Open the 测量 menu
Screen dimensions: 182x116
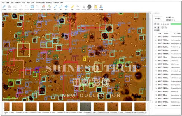28,2
